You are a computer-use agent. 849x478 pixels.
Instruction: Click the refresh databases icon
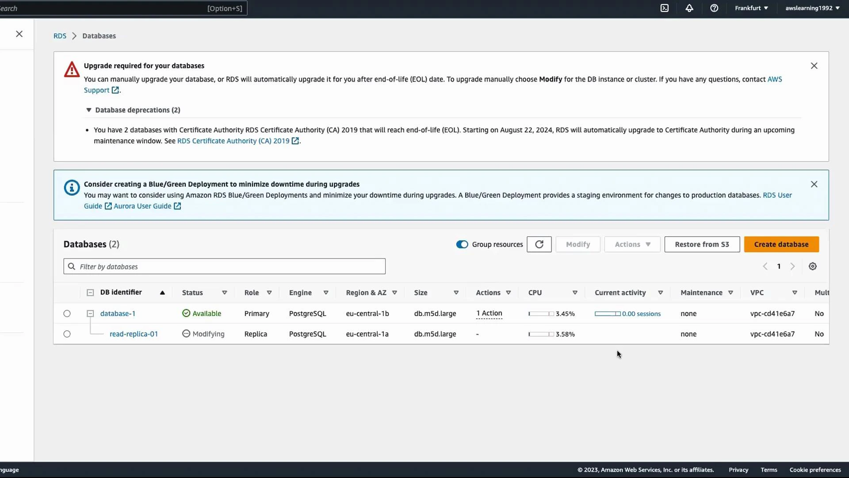click(x=539, y=244)
